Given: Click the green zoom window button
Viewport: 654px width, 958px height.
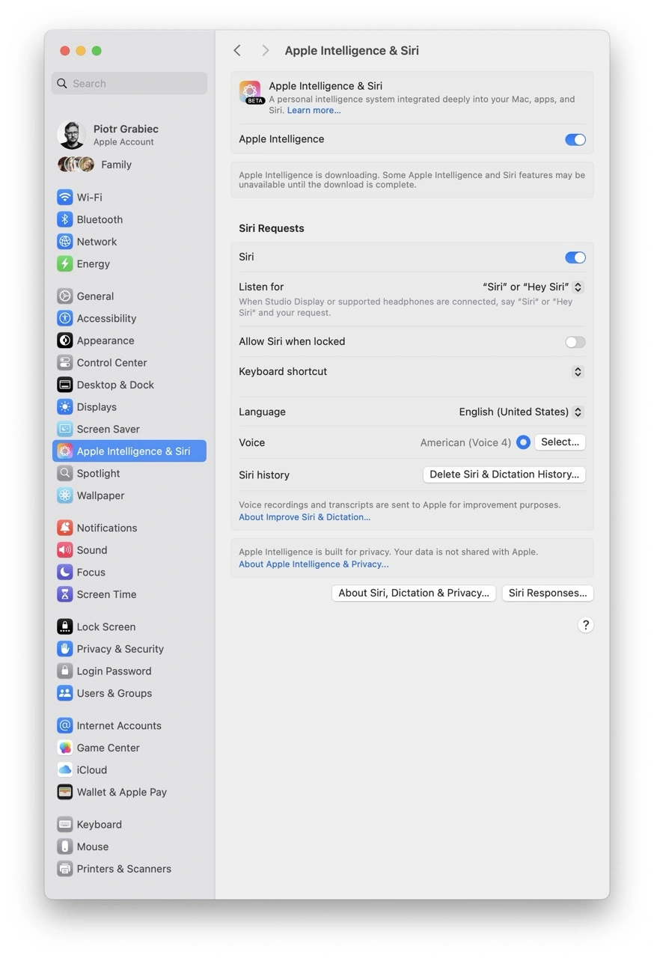Looking at the screenshot, I should [97, 51].
